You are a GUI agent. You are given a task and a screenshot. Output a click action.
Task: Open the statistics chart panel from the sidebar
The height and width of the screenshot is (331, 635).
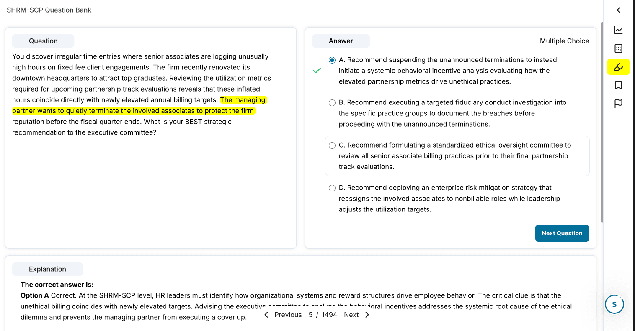(618, 30)
